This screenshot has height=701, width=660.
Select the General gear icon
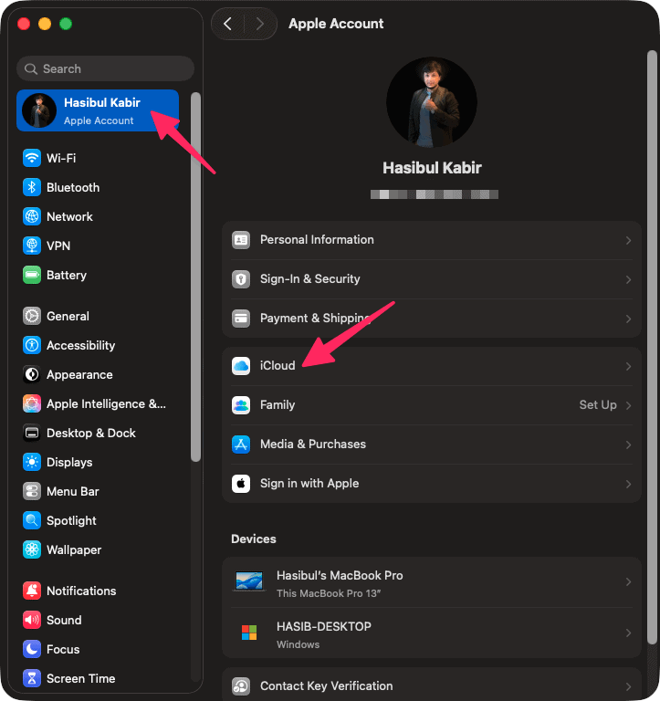pos(32,316)
